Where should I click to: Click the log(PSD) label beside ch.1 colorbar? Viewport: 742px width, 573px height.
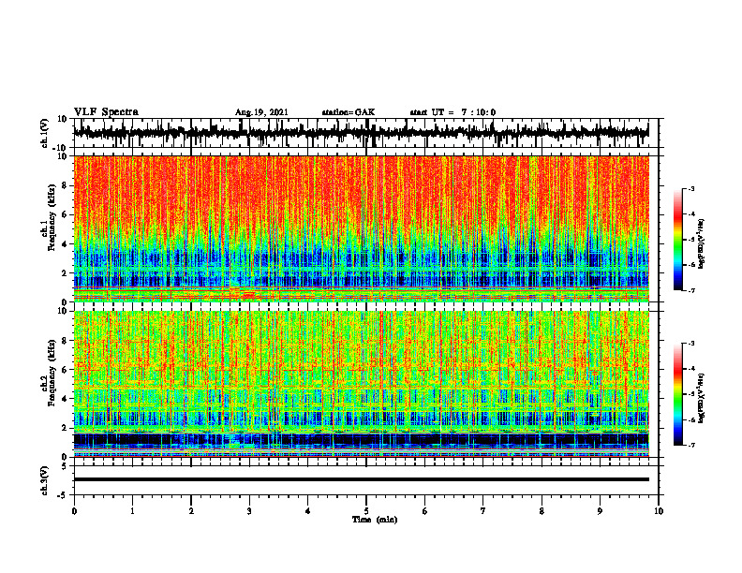701,244
